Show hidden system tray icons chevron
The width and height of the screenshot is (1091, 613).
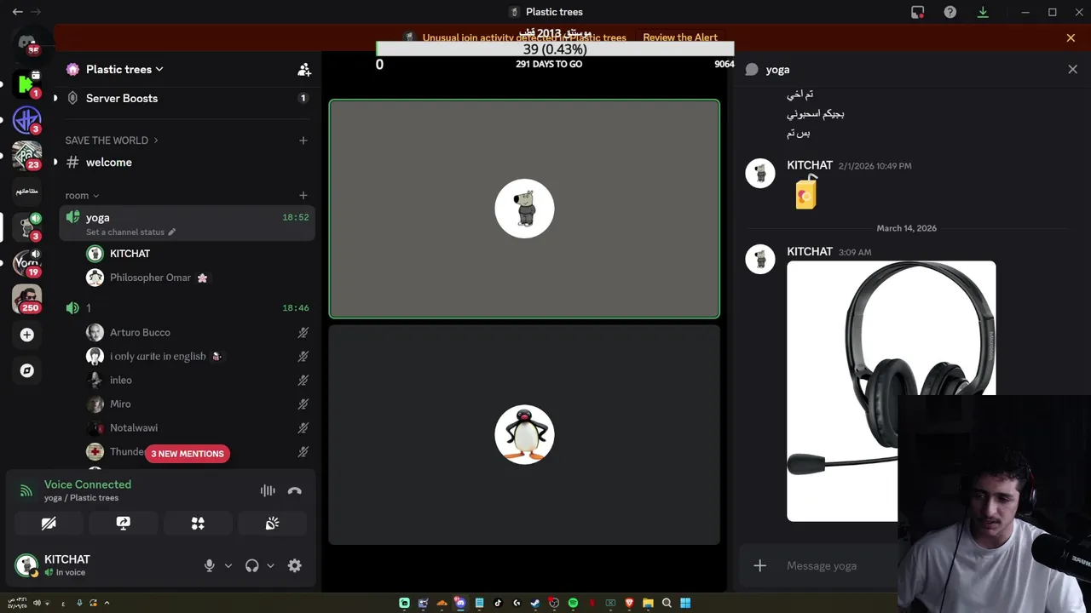[x=107, y=603]
